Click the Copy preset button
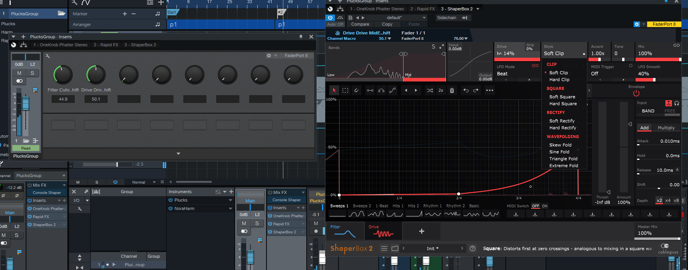688x270 pixels. coord(387,24)
